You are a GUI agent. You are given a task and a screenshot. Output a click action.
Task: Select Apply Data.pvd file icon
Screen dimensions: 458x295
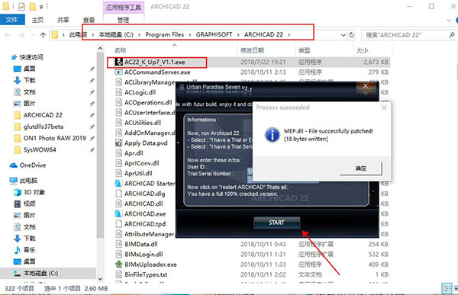(118, 143)
